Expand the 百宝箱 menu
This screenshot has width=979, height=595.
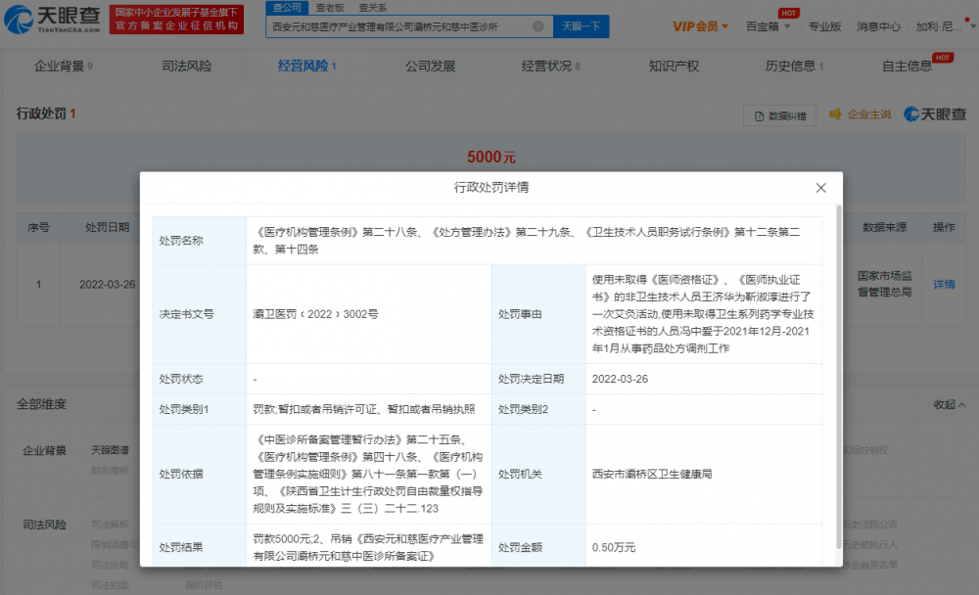768,26
